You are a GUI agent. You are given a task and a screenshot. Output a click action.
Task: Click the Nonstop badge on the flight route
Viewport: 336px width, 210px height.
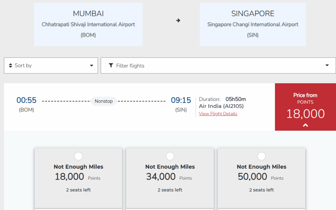[x=104, y=101]
